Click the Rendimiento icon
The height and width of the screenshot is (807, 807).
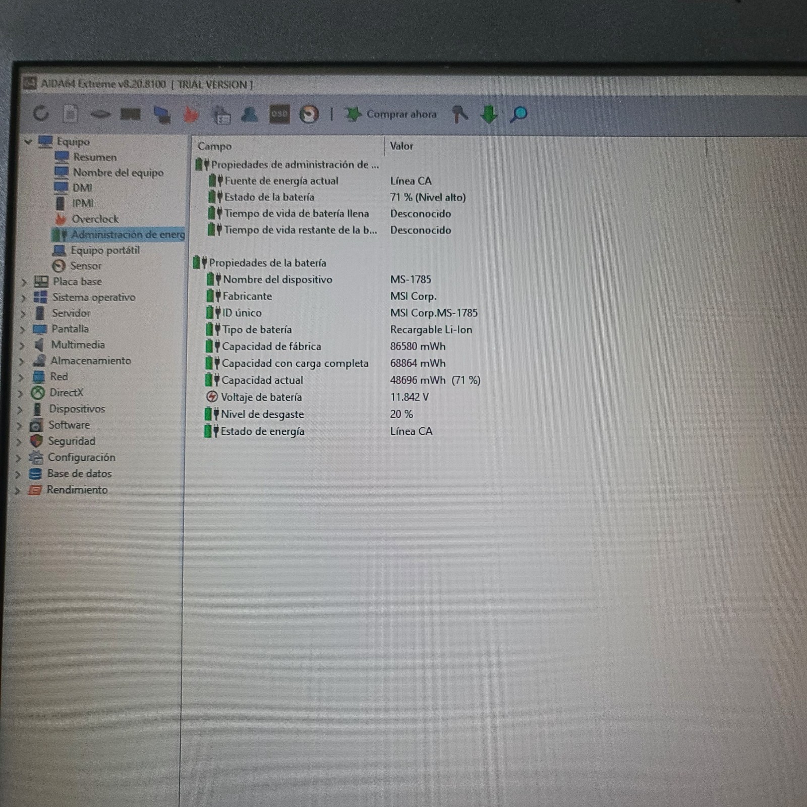click(35, 490)
